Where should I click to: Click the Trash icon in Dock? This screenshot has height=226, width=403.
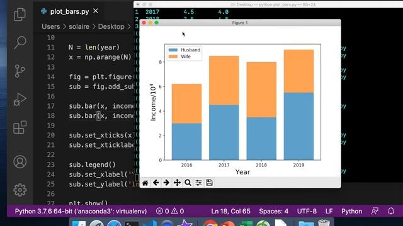click(324, 222)
